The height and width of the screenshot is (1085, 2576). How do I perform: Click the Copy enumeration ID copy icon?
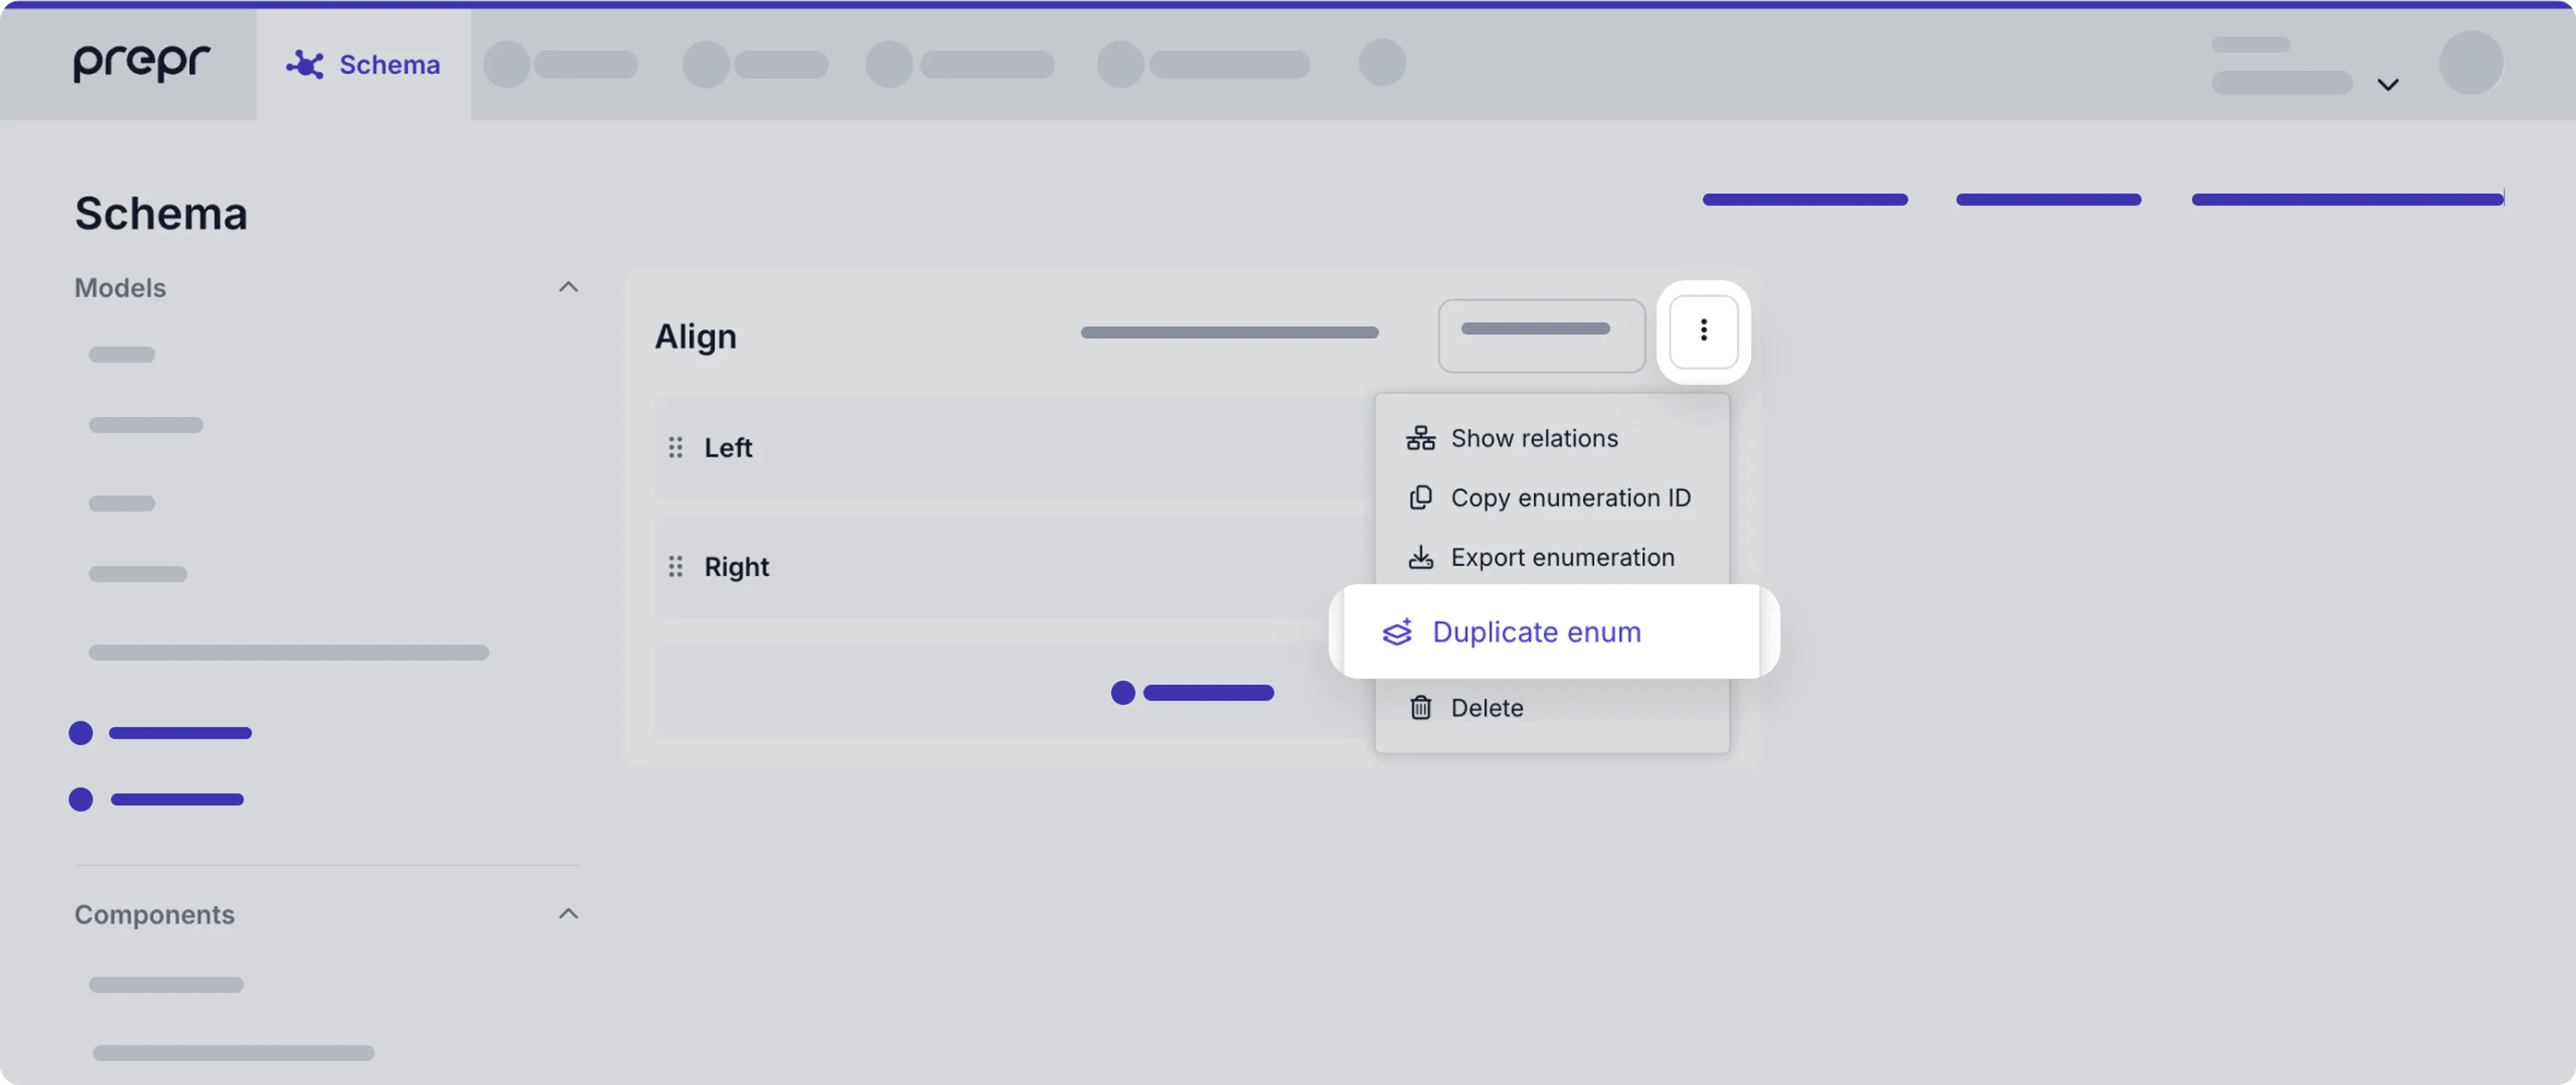pyautogui.click(x=1419, y=497)
